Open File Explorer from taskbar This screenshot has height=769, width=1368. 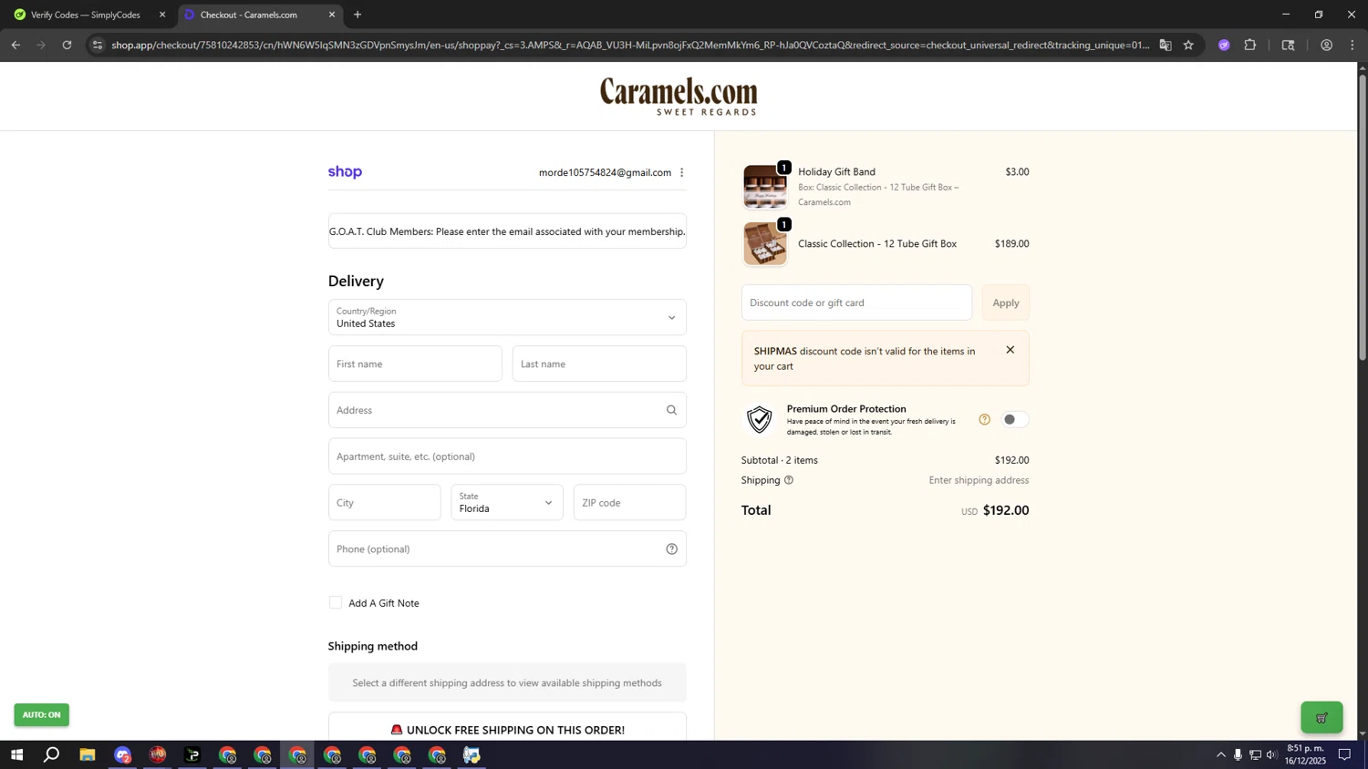coord(88,755)
